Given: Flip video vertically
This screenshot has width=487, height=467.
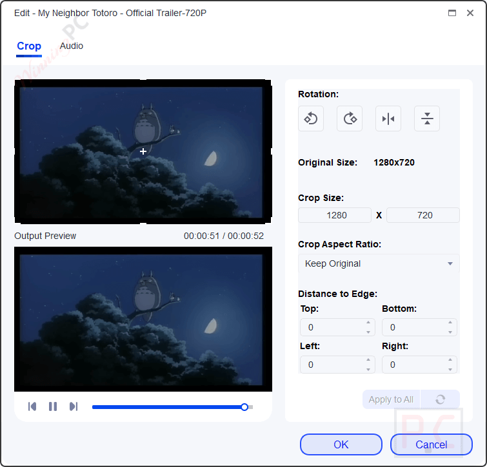Looking at the screenshot, I should [x=427, y=119].
